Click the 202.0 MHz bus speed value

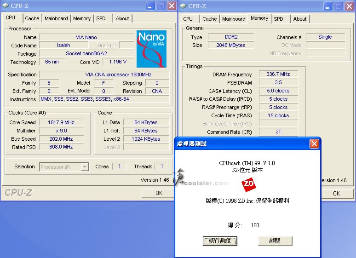click(61, 139)
